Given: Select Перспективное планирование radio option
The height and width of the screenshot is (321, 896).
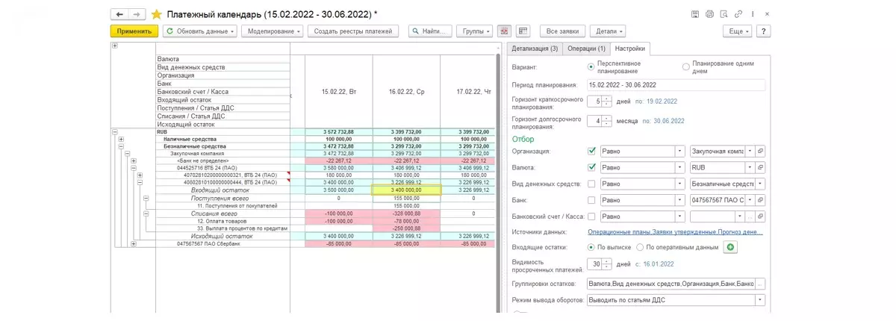Looking at the screenshot, I should pyautogui.click(x=591, y=67).
